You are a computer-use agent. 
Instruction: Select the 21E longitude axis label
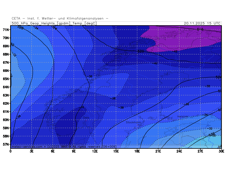158,151
